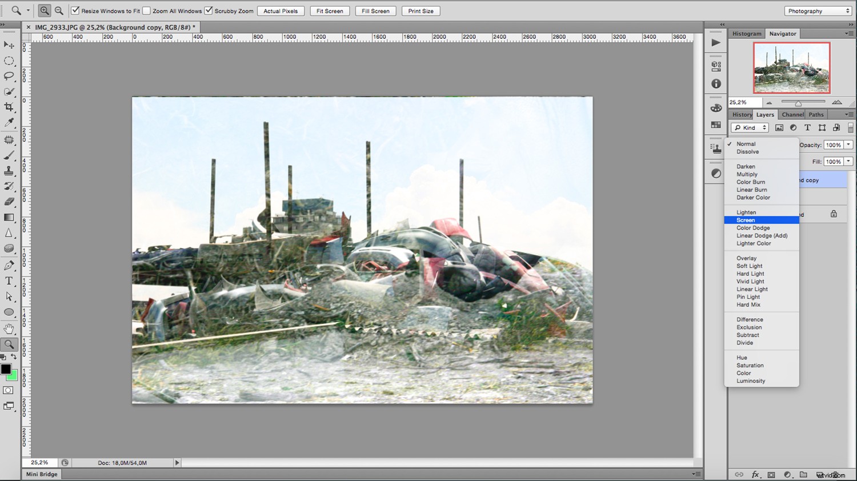
Task: Select the Crop tool
Action: [9, 107]
